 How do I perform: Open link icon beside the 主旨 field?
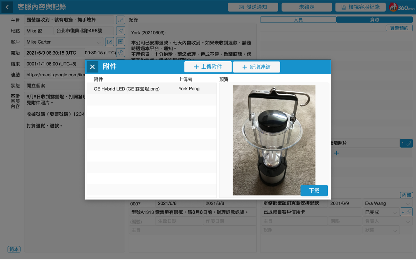pyautogui.click(x=121, y=20)
